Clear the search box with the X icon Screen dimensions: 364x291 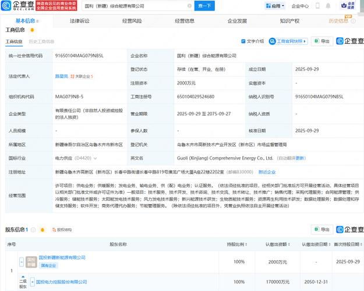[189, 6]
